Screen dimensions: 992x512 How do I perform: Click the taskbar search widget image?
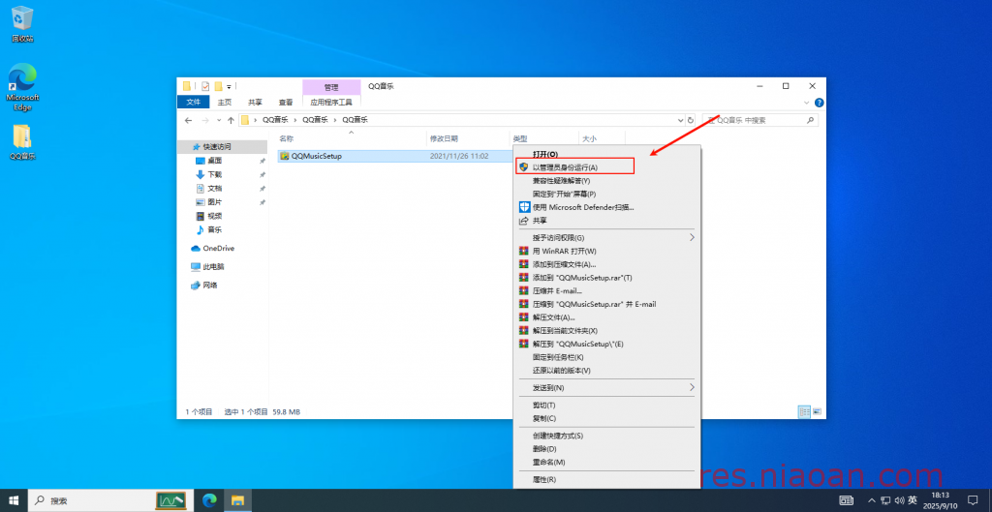tap(170, 500)
